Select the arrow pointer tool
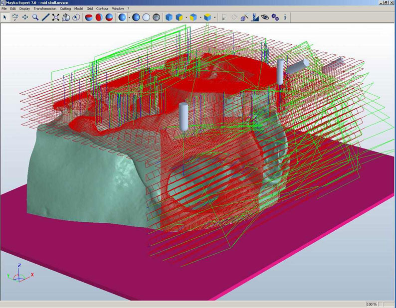The image size is (396, 308). pyautogui.click(x=5, y=17)
